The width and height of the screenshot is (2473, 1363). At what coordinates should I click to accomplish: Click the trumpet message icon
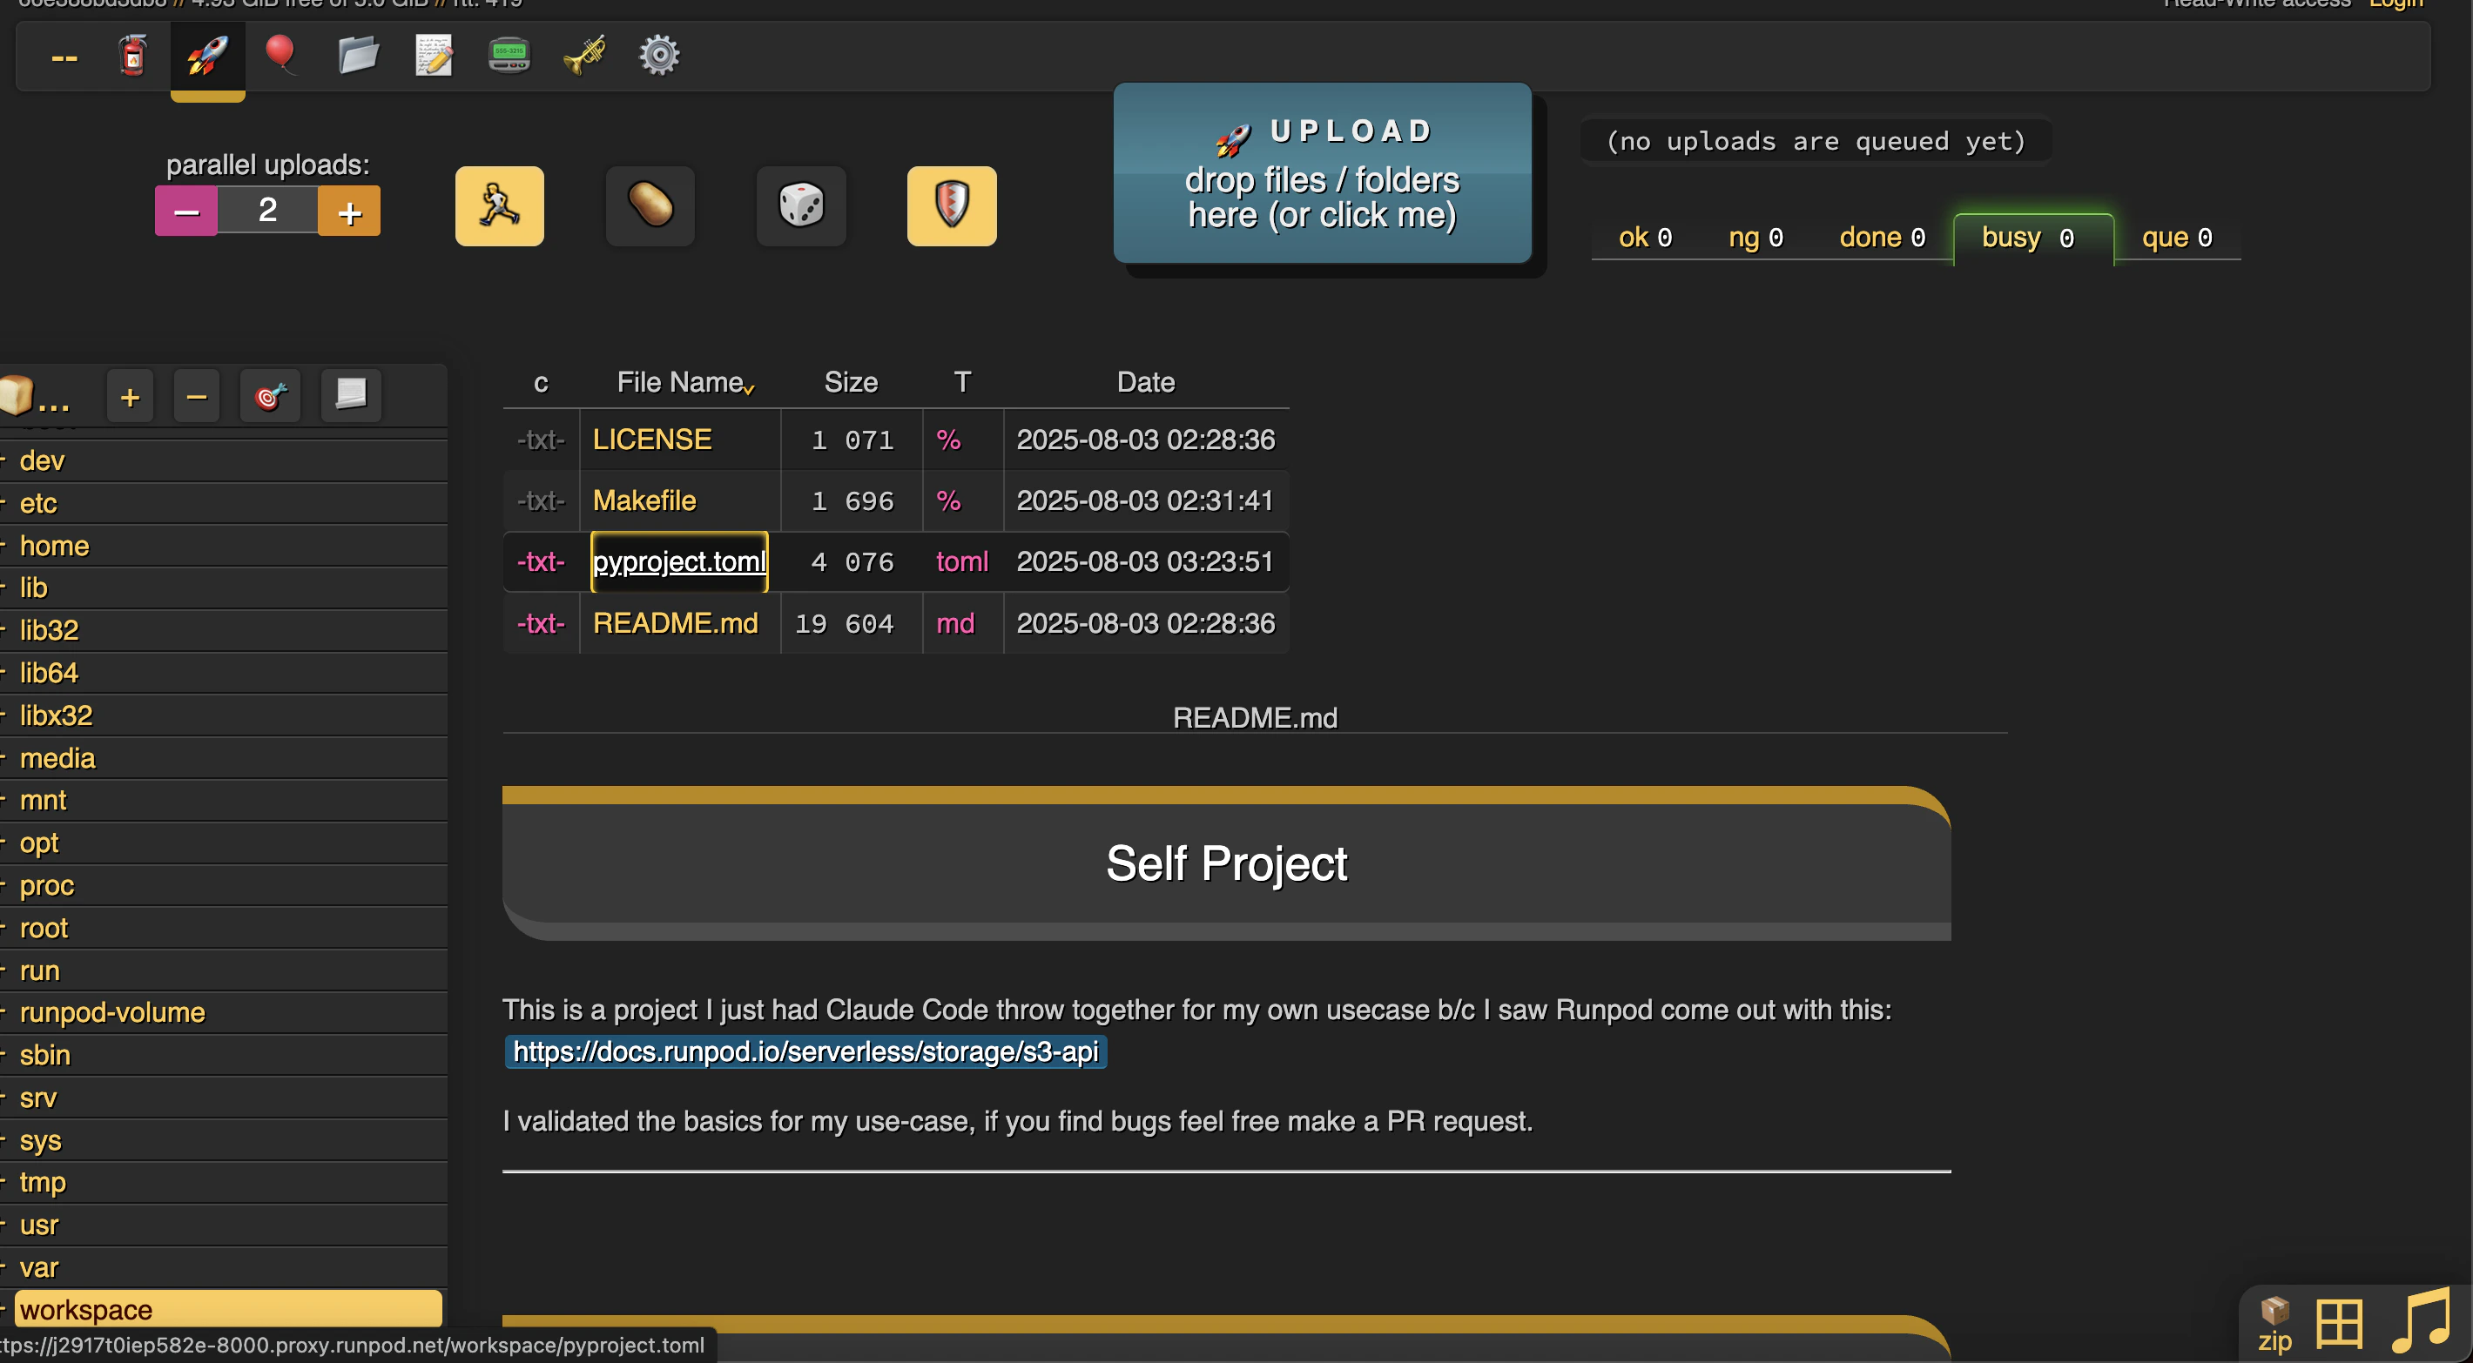tap(583, 56)
